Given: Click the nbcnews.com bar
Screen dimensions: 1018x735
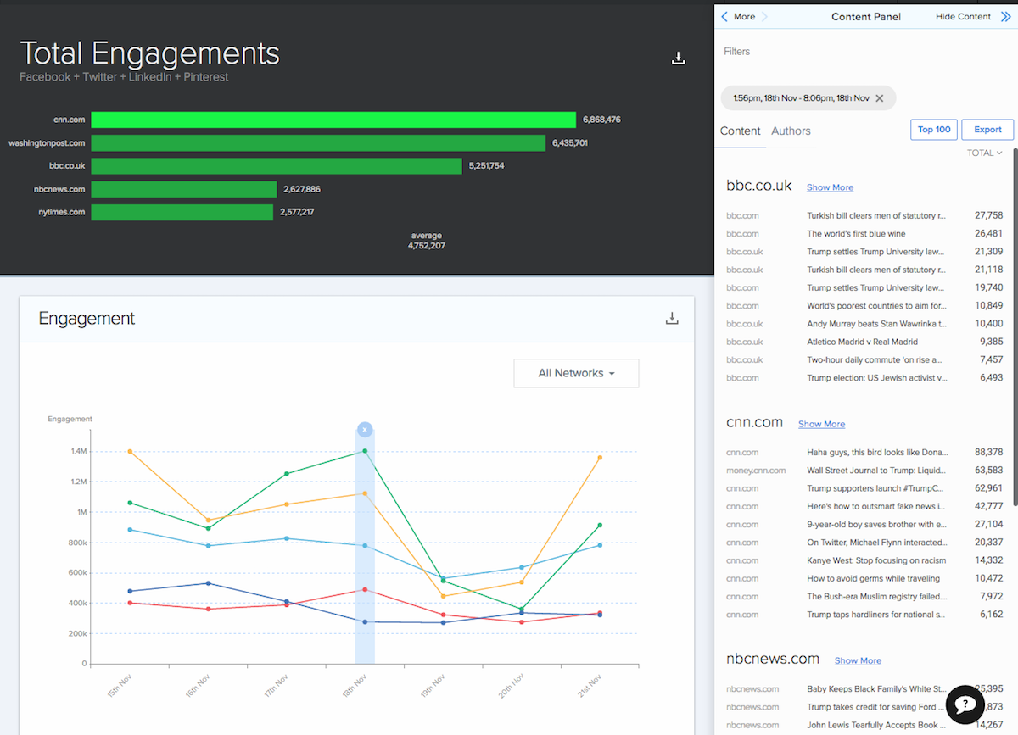Looking at the screenshot, I should click(x=184, y=189).
